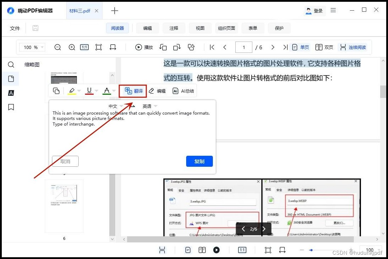
Task: Open target language 英语 dropdown
Action: [x=150, y=106]
